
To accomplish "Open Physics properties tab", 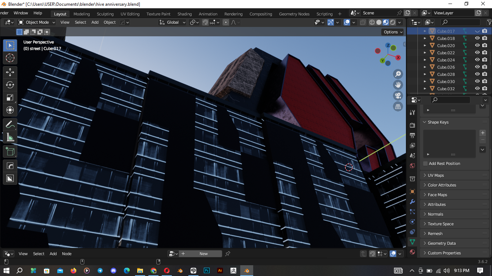I will tap(412, 222).
